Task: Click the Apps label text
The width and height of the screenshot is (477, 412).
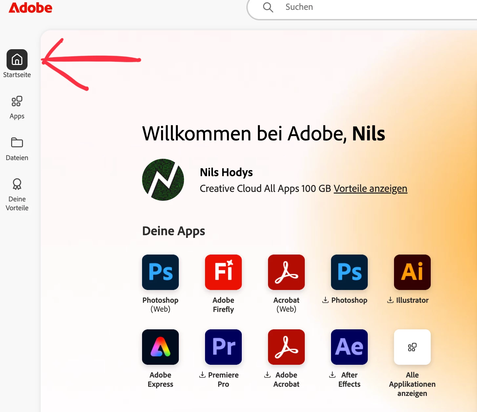Action: 17,116
